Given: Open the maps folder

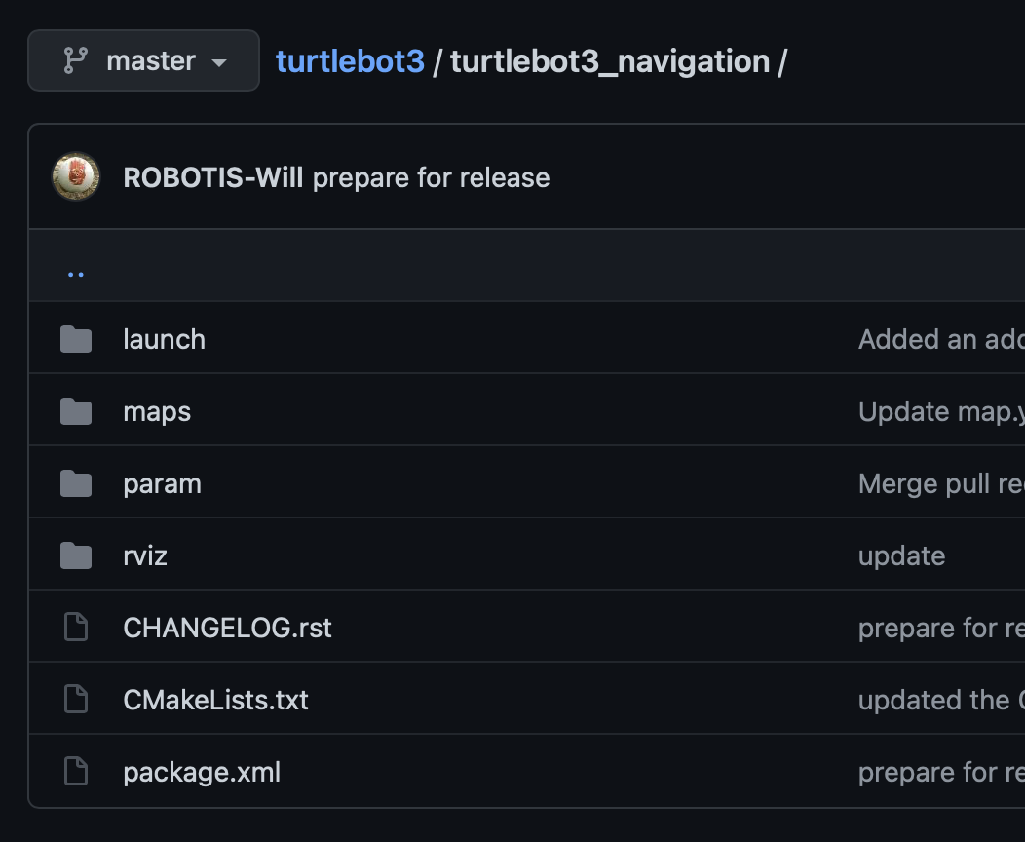Looking at the screenshot, I should click(157, 412).
